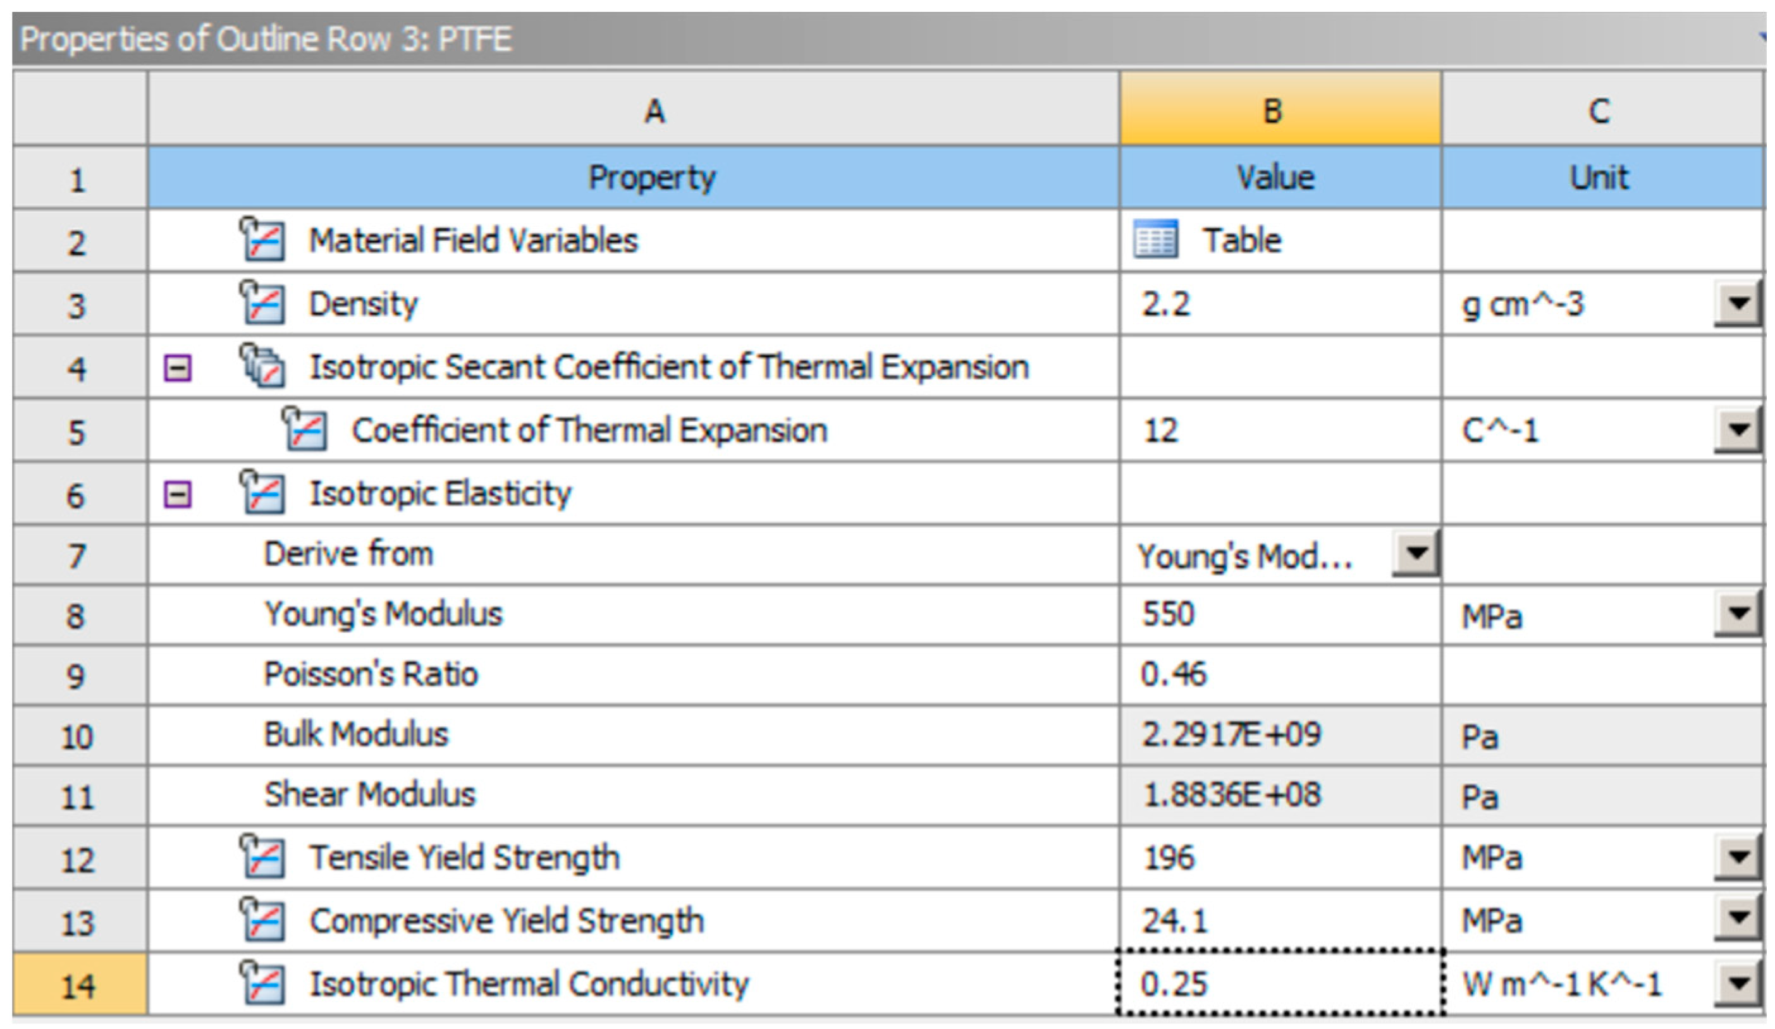Open the thermal conductivity unit dropdown

point(1738,983)
